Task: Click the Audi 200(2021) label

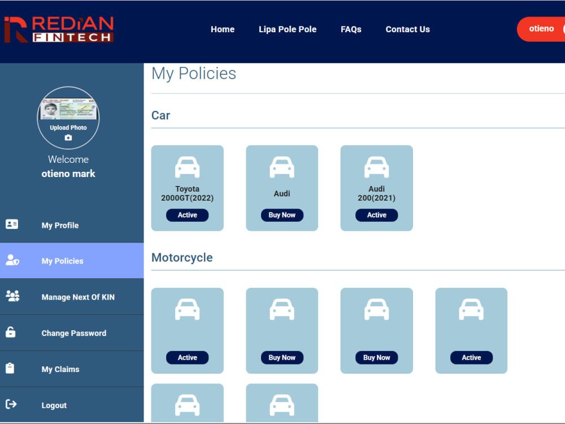Action: coord(376,193)
